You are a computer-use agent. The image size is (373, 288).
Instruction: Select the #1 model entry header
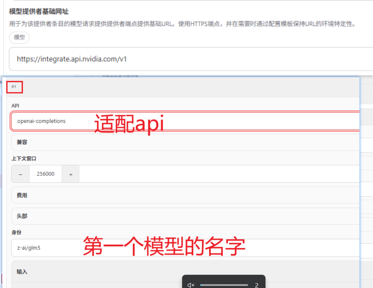click(x=14, y=87)
